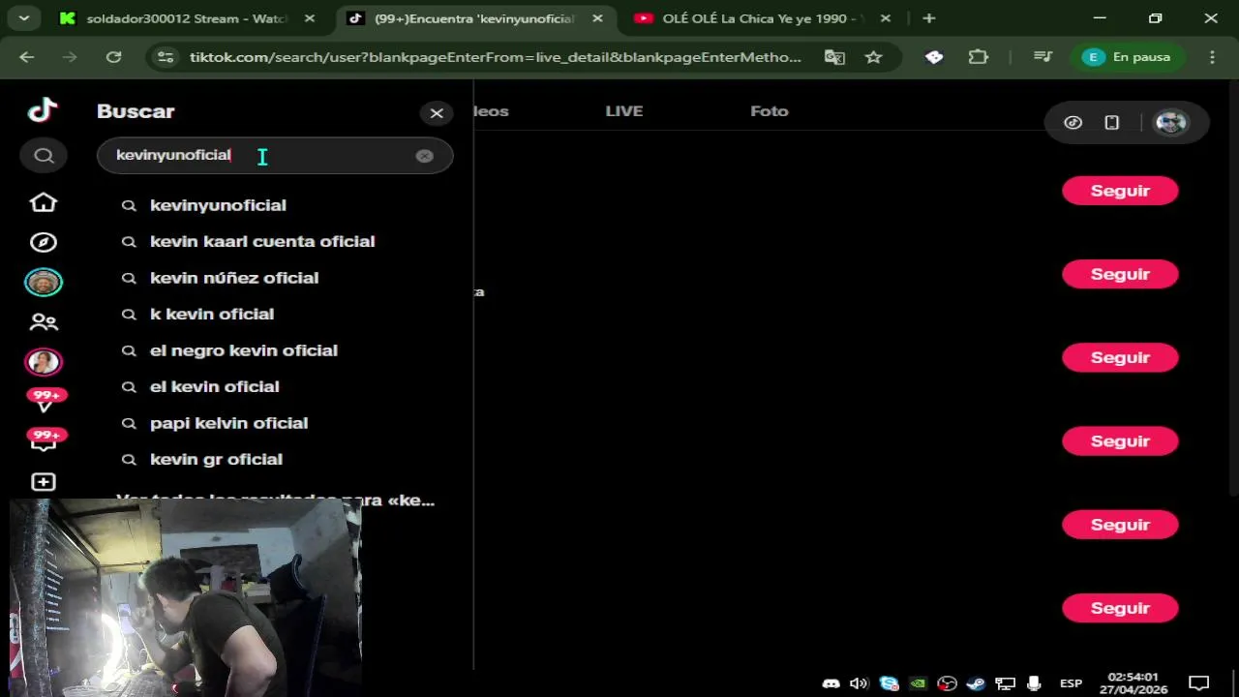Open the tab search dropdown chevron
The width and height of the screenshot is (1239, 697).
pyautogui.click(x=23, y=18)
